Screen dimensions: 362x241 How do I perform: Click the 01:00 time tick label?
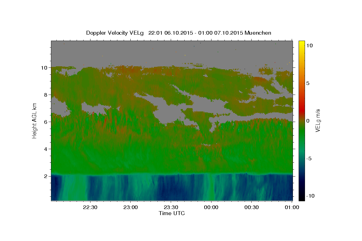[x=292, y=207]
